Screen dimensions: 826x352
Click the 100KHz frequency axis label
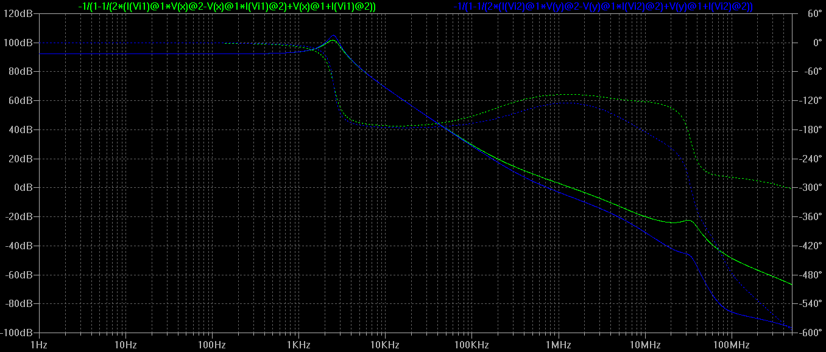(x=471, y=345)
